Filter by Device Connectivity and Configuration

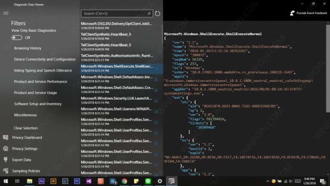click(x=45, y=59)
